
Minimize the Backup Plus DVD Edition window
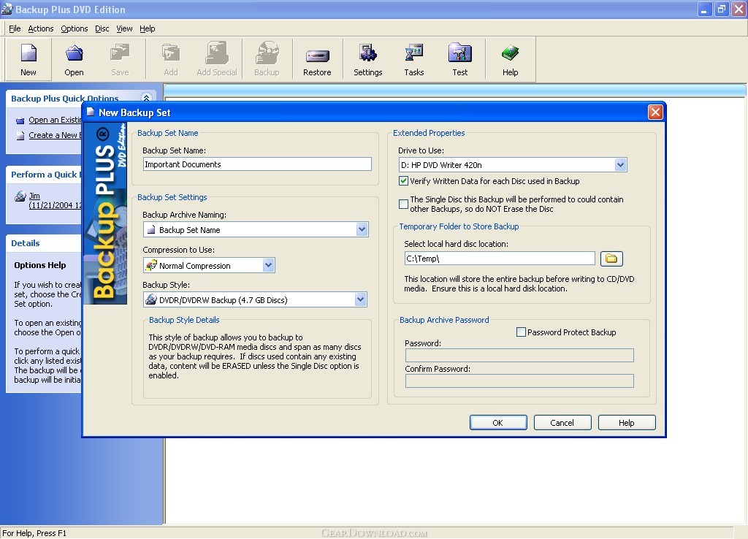click(705, 9)
